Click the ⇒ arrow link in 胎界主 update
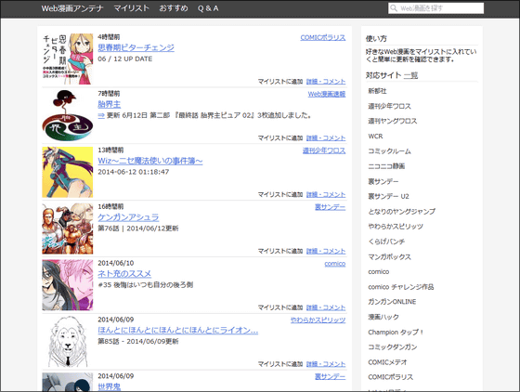Image resolution: width=520 pixels, height=392 pixels. [x=101, y=115]
